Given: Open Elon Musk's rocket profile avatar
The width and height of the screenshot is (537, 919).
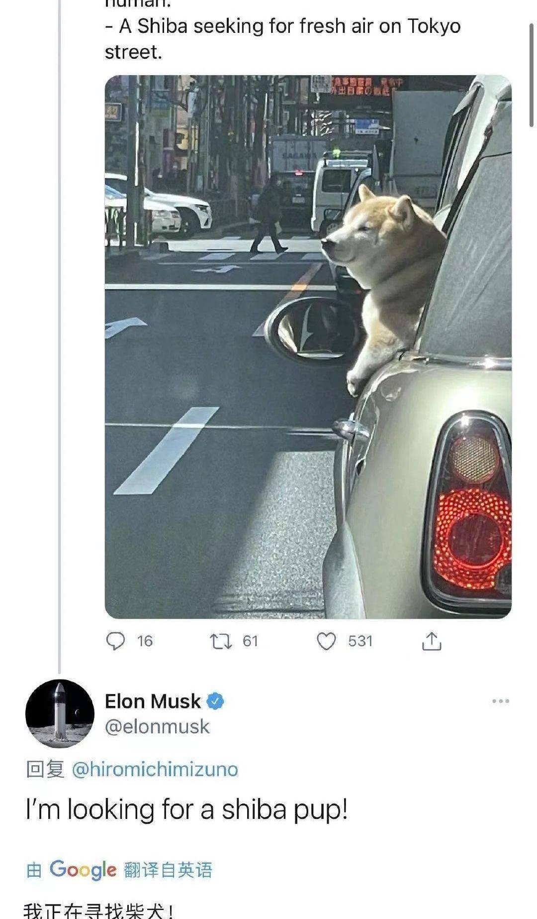Looking at the screenshot, I should [60, 713].
